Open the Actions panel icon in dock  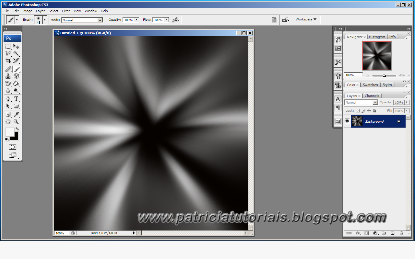click(338, 48)
